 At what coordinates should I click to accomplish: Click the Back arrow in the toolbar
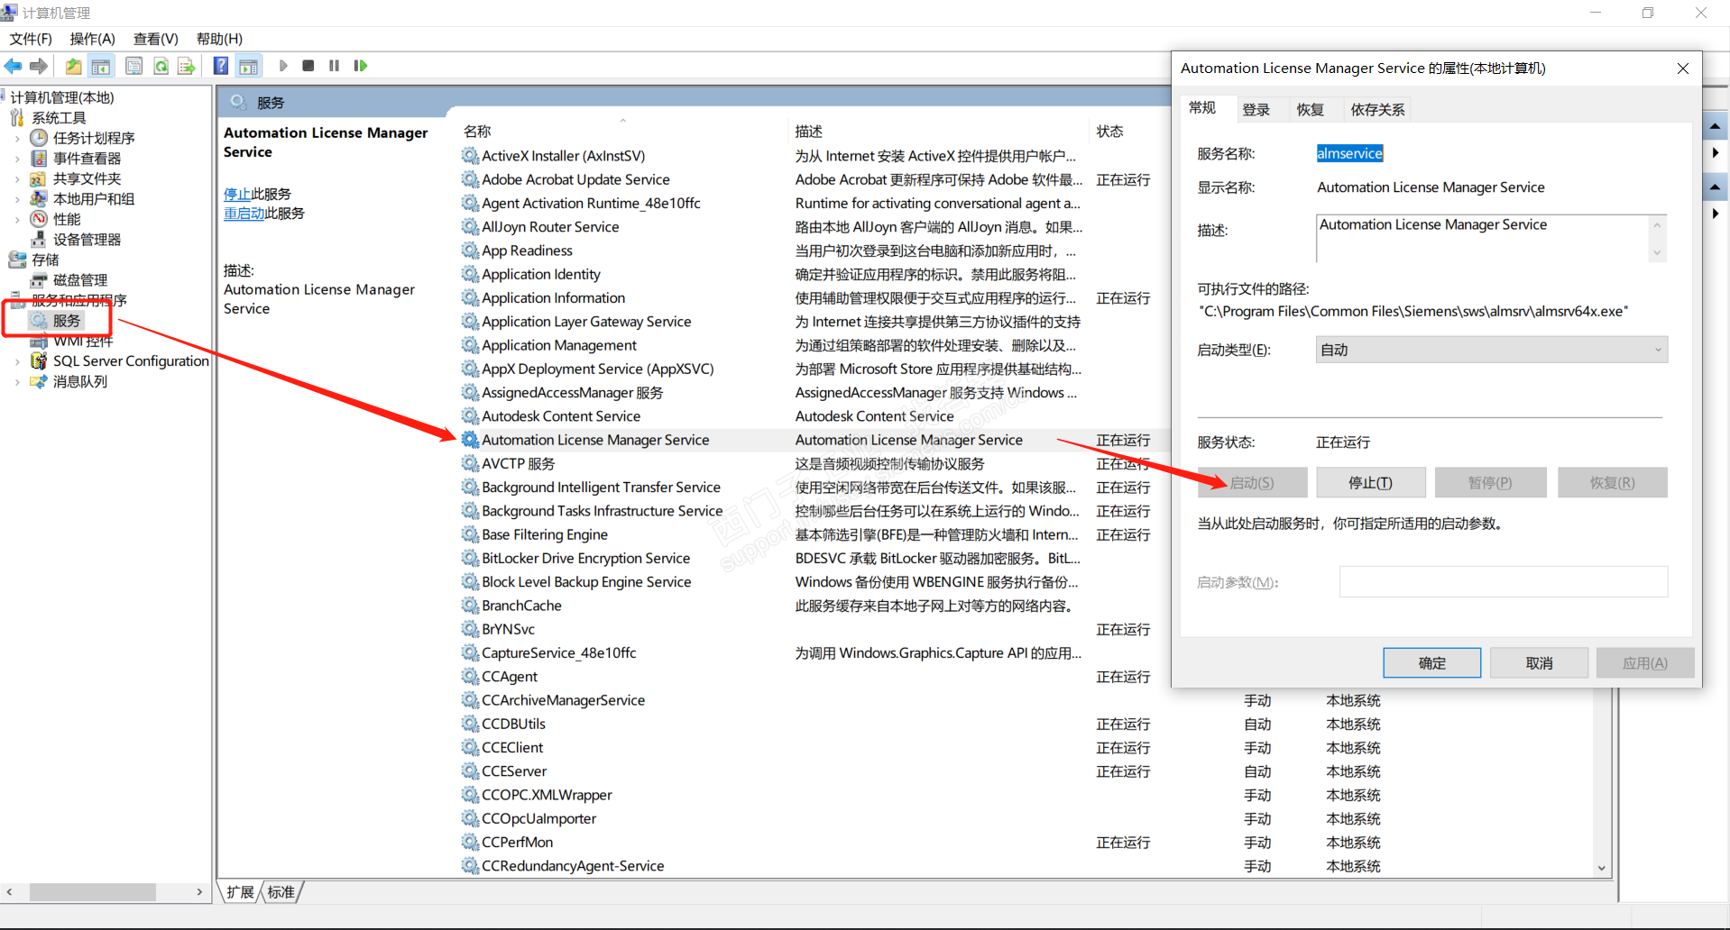[x=14, y=66]
